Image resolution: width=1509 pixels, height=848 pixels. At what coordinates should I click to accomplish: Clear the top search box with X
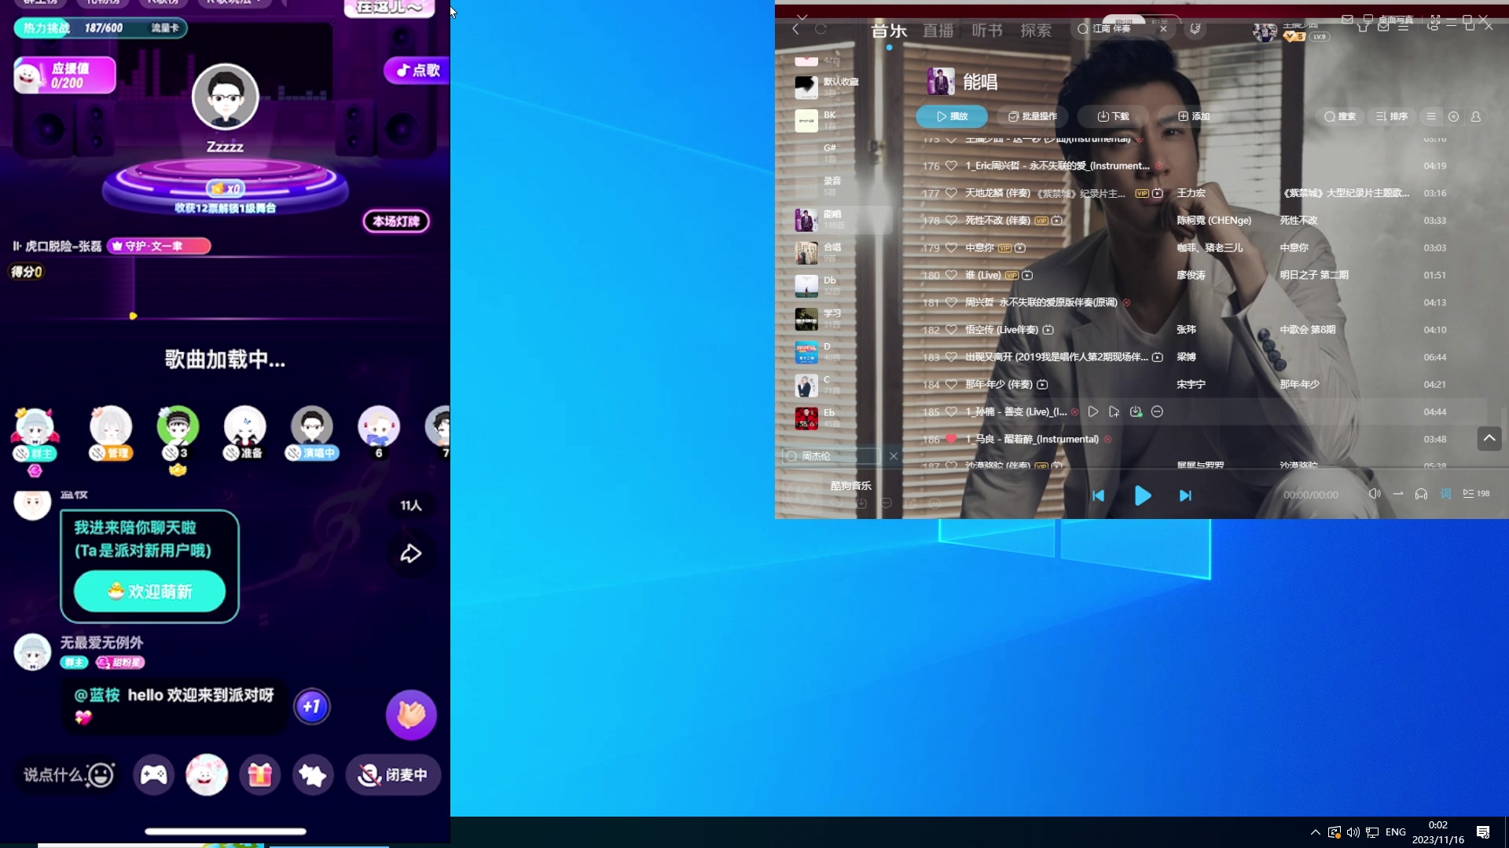coord(1163,29)
